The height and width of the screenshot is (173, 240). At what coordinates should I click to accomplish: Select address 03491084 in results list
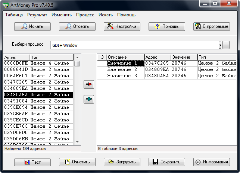(16, 101)
